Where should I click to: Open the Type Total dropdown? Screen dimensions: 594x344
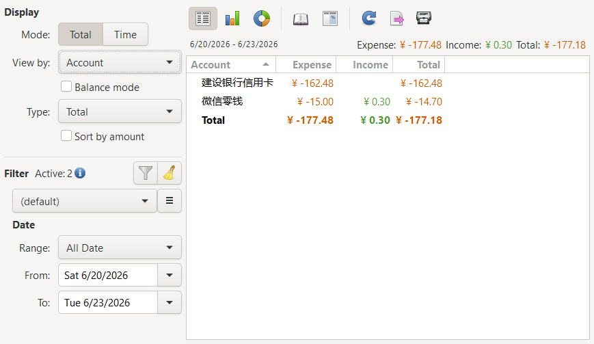click(120, 111)
